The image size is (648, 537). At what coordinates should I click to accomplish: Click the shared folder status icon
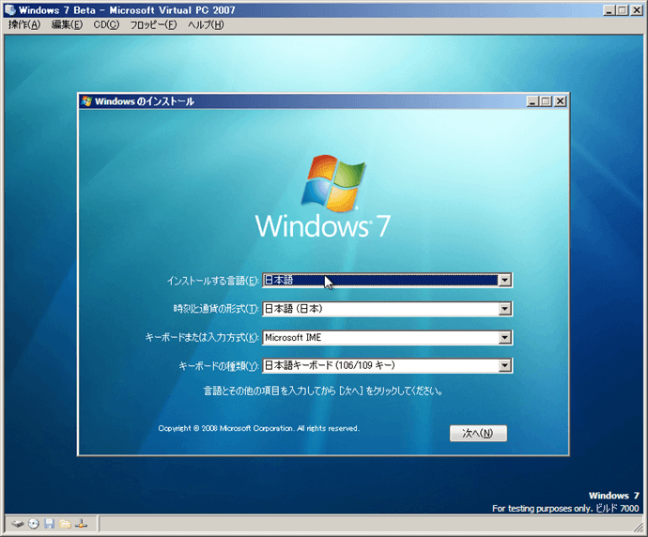coord(65,523)
